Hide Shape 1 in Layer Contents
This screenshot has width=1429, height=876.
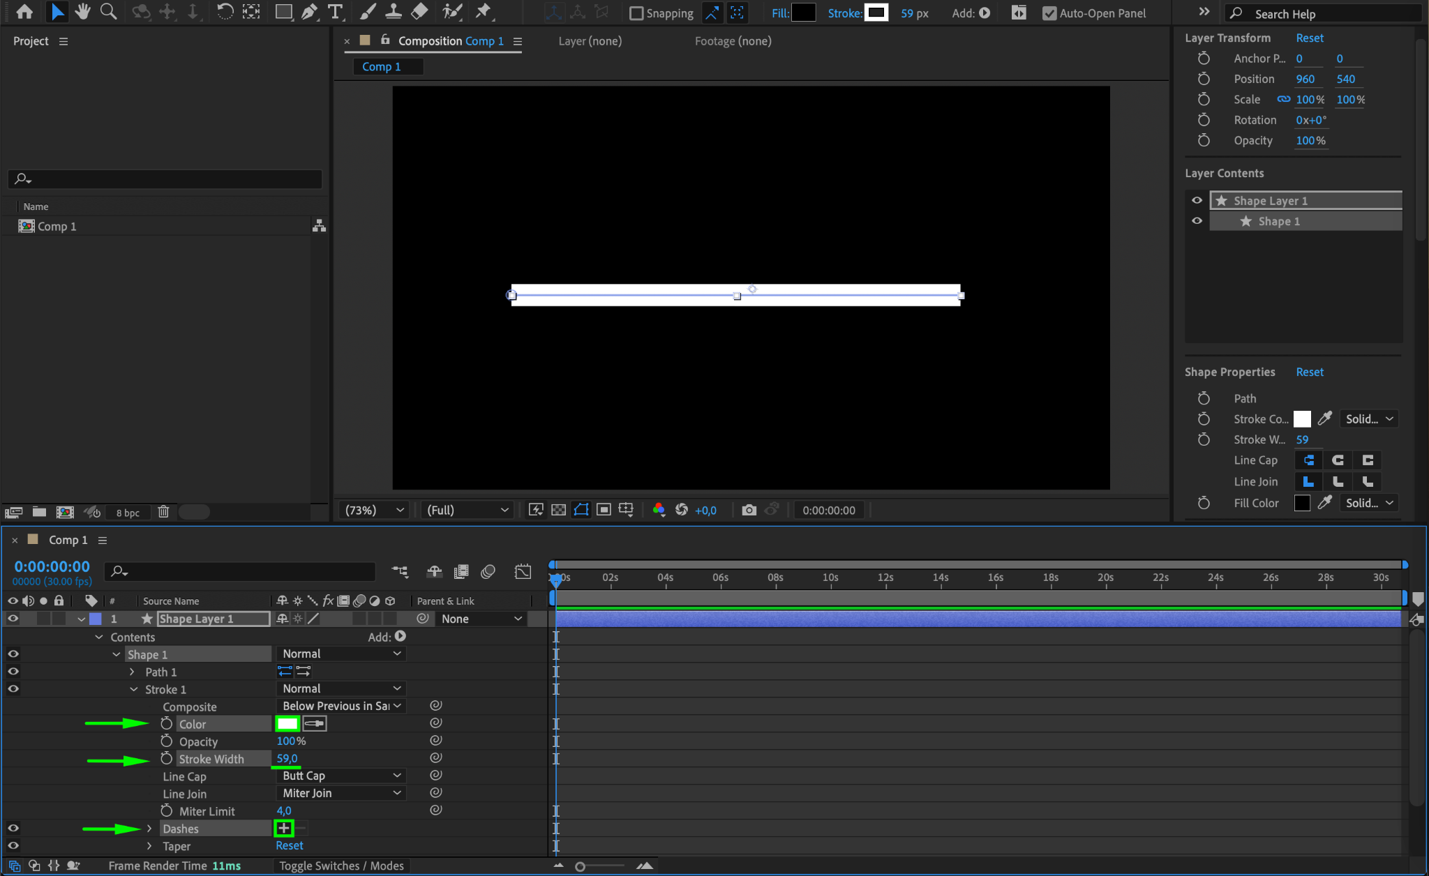click(1197, 221)
